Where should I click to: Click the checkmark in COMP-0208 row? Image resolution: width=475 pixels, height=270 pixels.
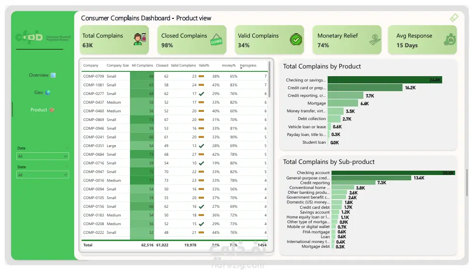(x=202, y=224)
